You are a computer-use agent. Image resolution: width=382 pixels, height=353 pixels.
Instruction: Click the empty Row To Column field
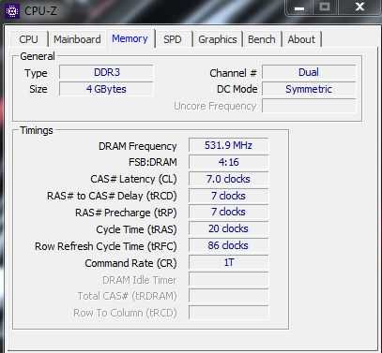click(228, 313)
